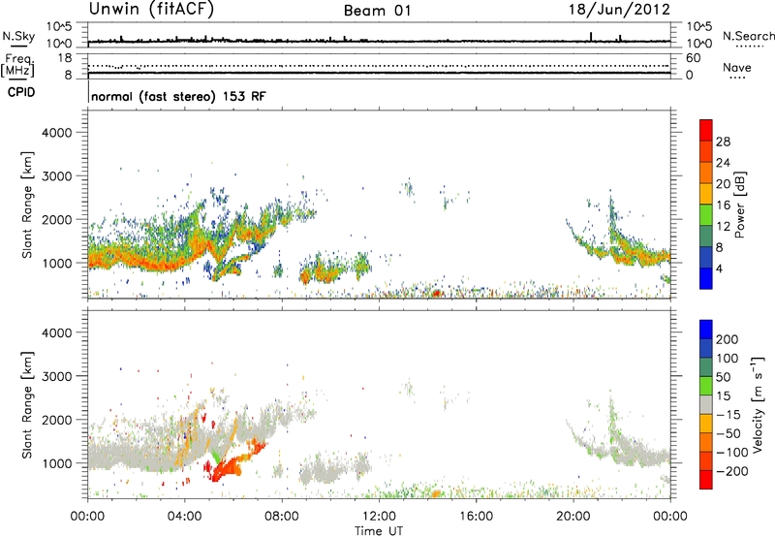Image resolution: width=775 pixels, height=537 pixels.
Task: Select the '16' tick on Power color bar
Action: [x=723, y=205]
